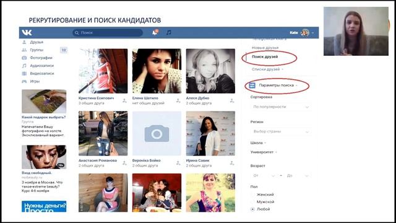Click the Kate profile avatar in header
This screenshot has height=223, width=396.
pyautogui.click(x=305, y=33)
